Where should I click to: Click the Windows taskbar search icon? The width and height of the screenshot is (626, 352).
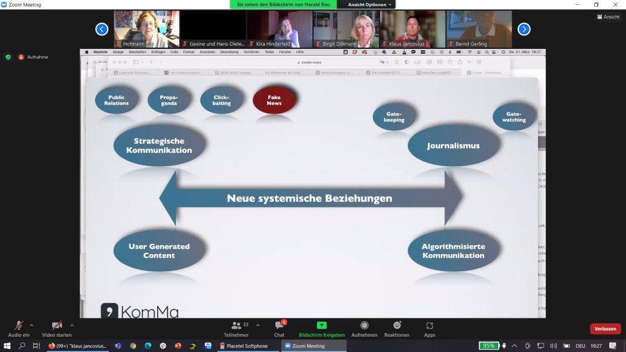(22, 346)
